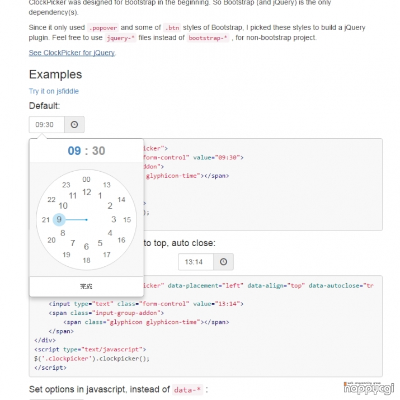Focus the 09:30 time input field

46,125
